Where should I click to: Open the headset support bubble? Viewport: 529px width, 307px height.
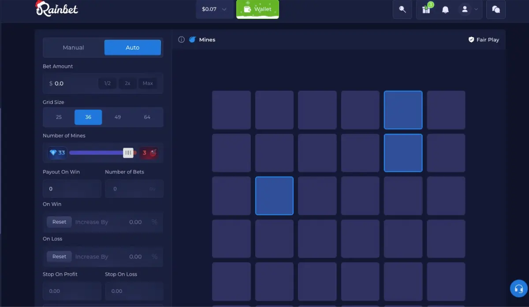coord(518,289)
